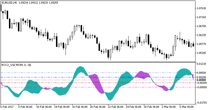210x110 pixels.
Task: Click the 1.07630 price scale label
Action: (x=201, y=8)
